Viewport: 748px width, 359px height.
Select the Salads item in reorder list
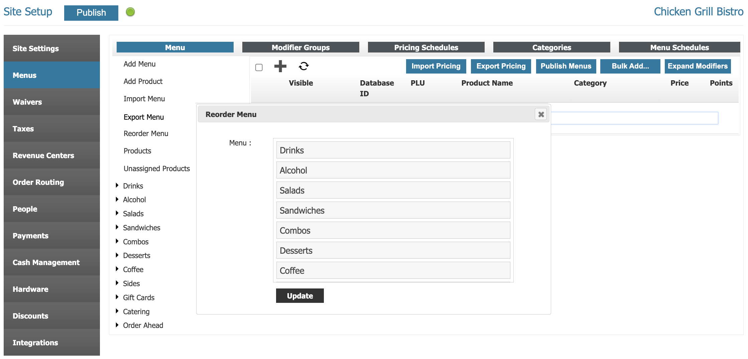(x=393, y=190)
